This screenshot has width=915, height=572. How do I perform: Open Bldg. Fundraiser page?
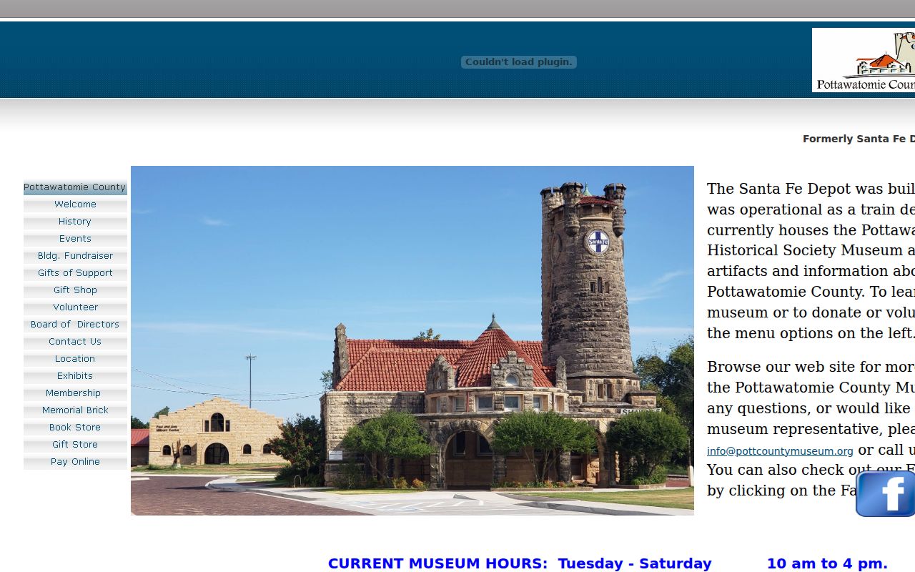click(x=75, y=256)
